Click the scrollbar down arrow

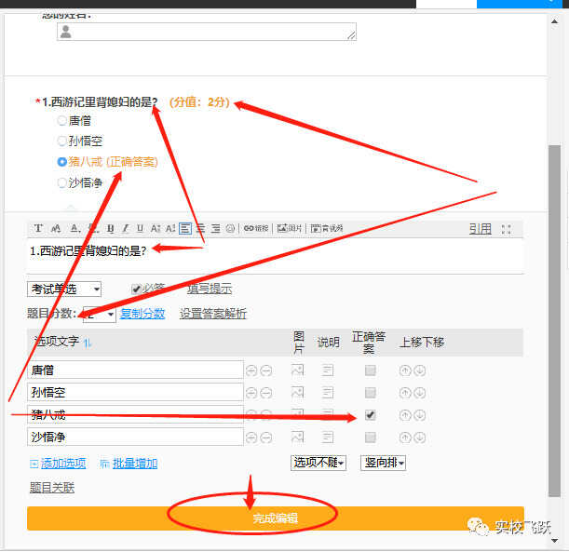(x=554, y=541)
